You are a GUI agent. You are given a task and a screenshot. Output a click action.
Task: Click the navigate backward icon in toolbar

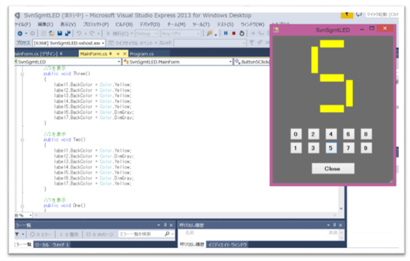tap(20, 33)
